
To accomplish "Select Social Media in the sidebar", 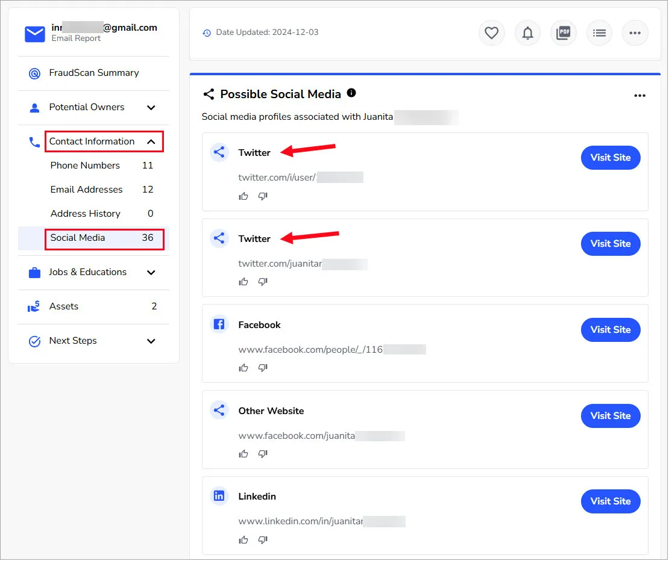I will click(77, 238).
